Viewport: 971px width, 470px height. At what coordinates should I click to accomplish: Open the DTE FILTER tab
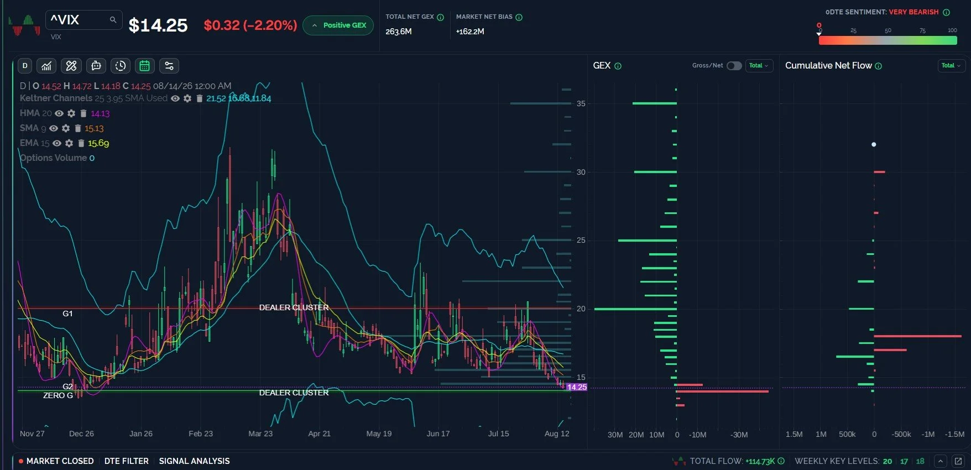click(x=127, y=461)
